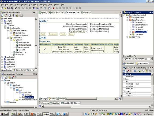This screenshot has height=116, width=154.
Task: Click the Save All toolbar icon
Action: coord(12,8)
